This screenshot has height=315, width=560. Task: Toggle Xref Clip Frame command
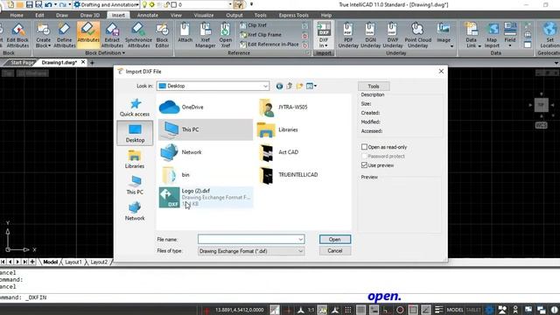(x=261, y=35)
